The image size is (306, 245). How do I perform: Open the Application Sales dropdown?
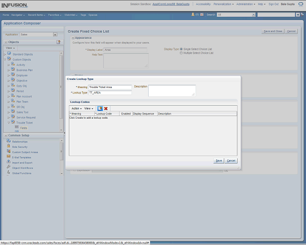click(55, 34)
